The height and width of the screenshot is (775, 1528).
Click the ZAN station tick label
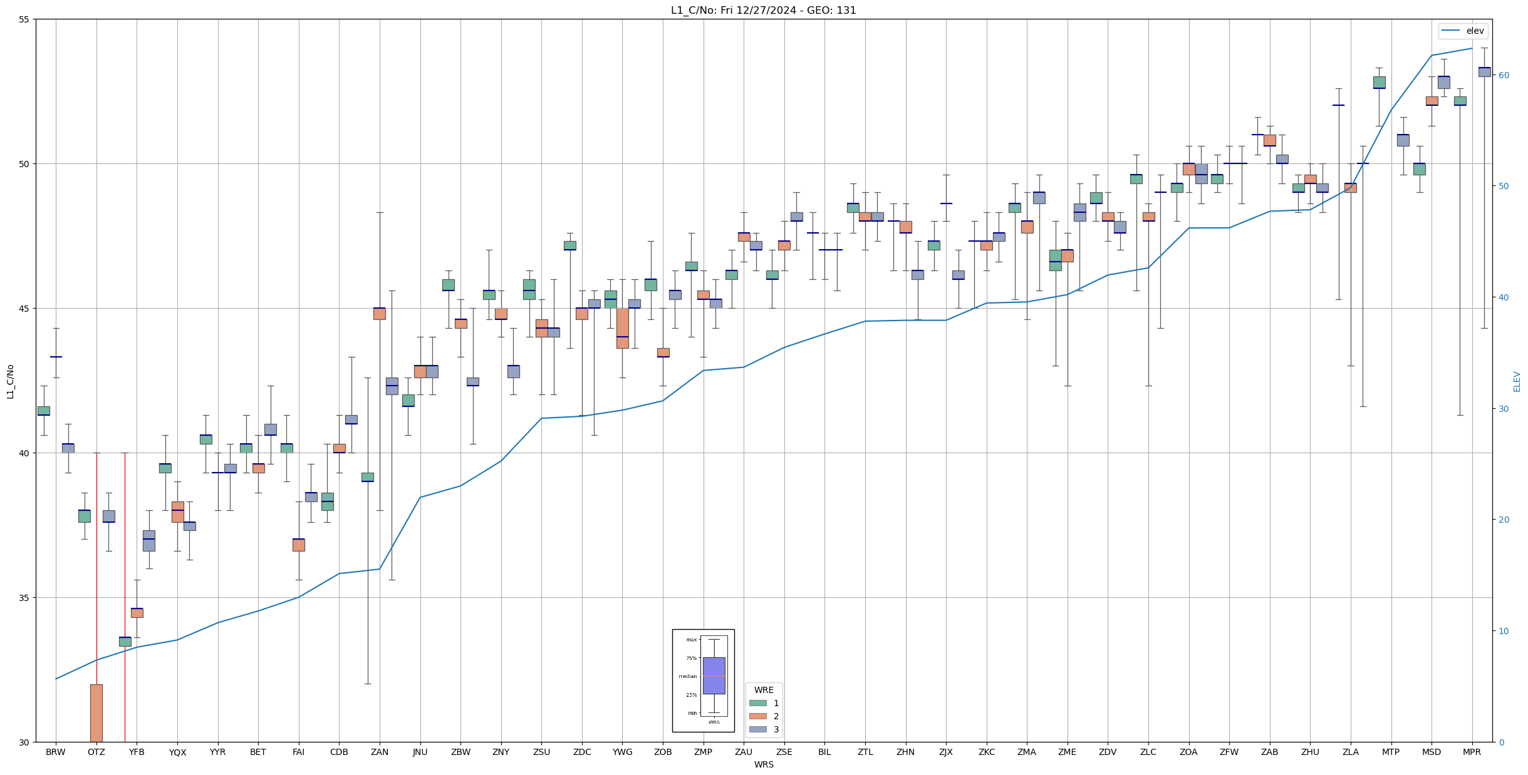coord(380,752)
